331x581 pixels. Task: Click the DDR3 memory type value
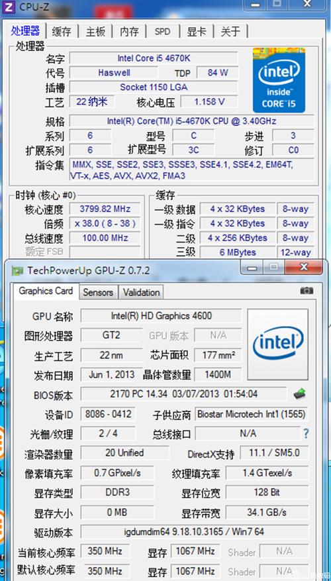click(117, 492)
